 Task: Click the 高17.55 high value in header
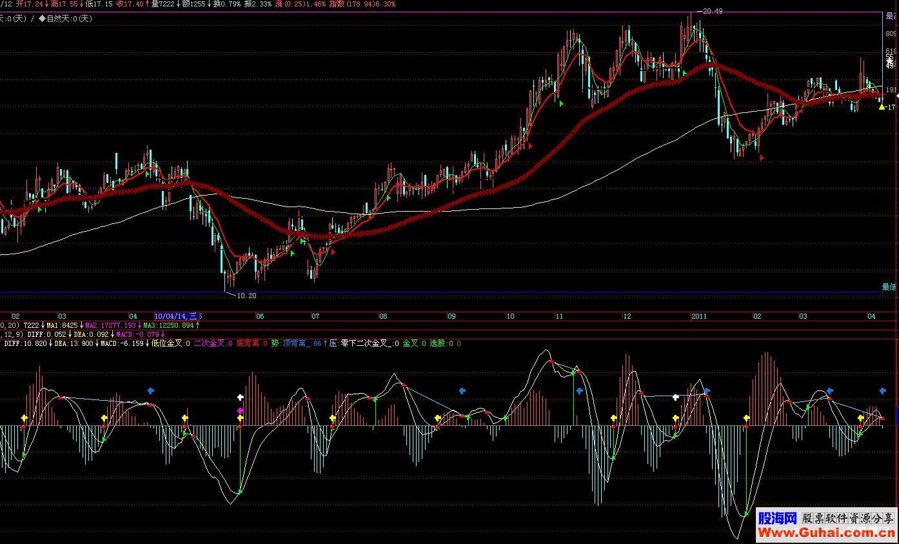point(64,4)
